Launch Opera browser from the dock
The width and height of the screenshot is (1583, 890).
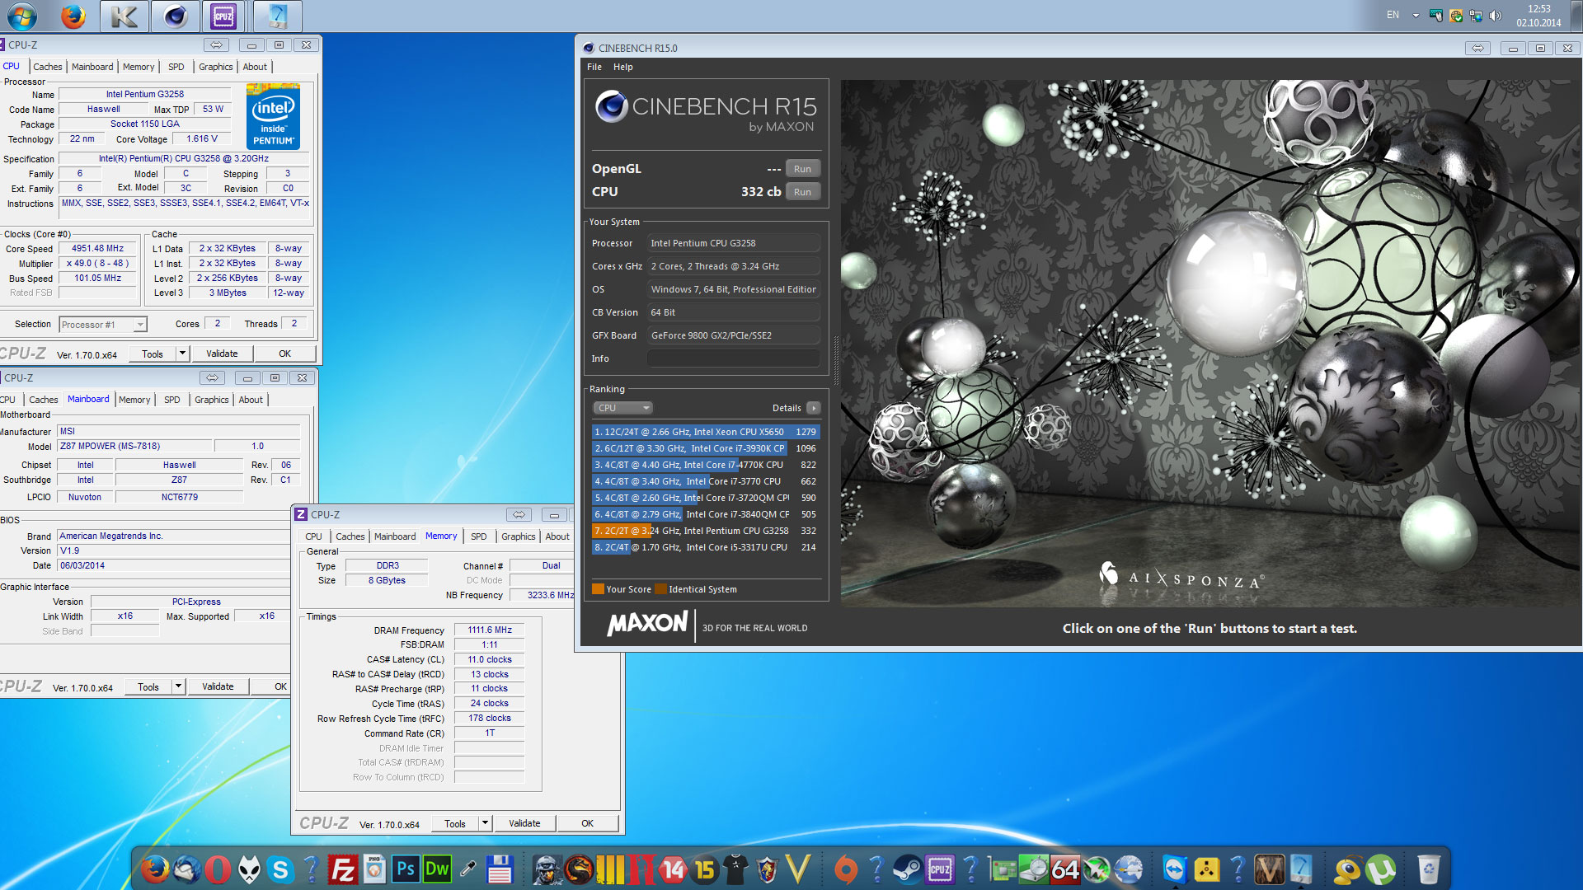[218, 869]
